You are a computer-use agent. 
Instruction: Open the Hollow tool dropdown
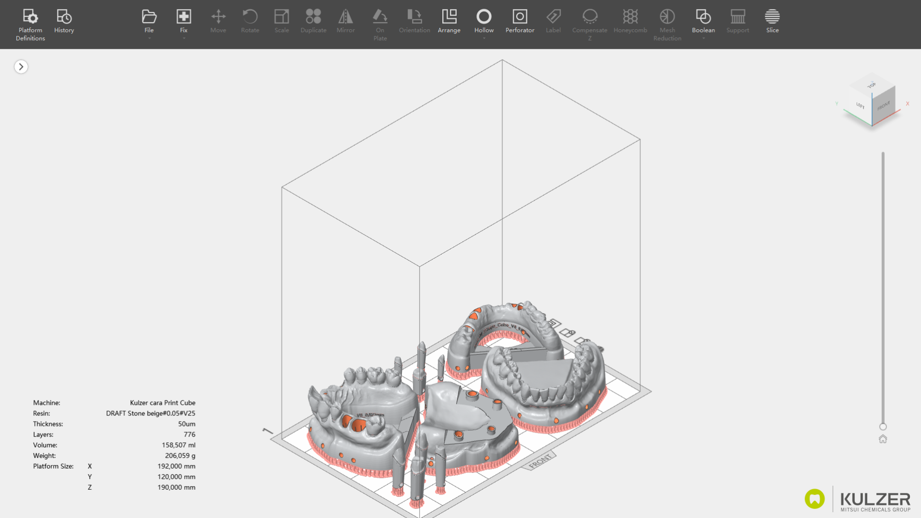coord(484,38)
